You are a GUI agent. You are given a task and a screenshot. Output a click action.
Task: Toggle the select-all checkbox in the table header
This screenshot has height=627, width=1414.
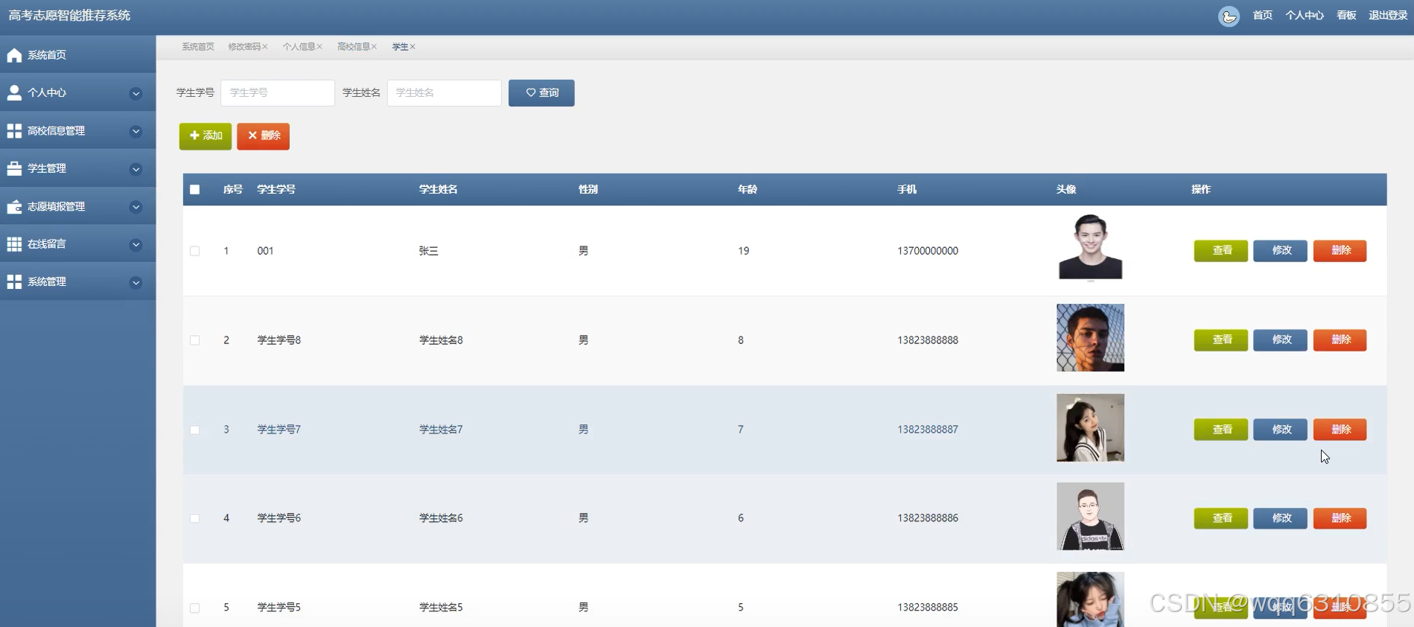pos(195,190)
